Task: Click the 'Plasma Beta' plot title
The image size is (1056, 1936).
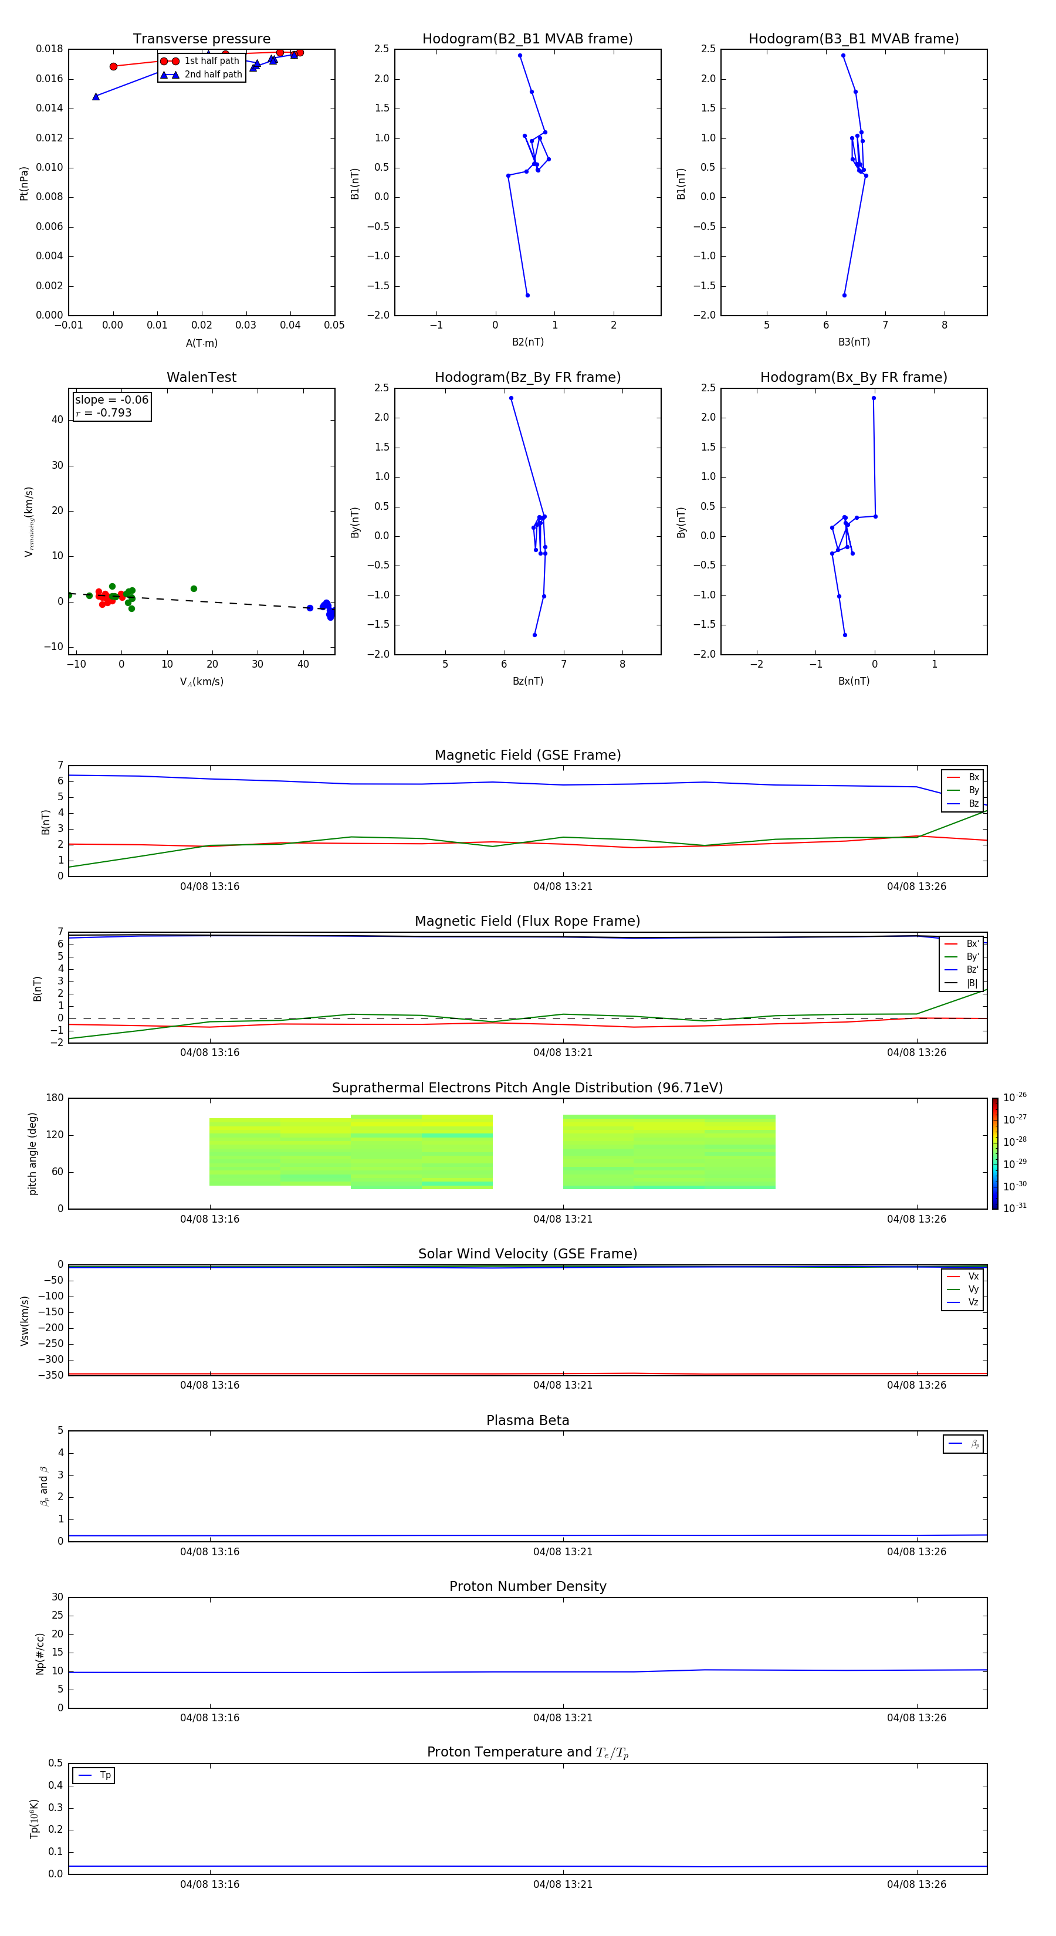Action: pos(527,1421)
